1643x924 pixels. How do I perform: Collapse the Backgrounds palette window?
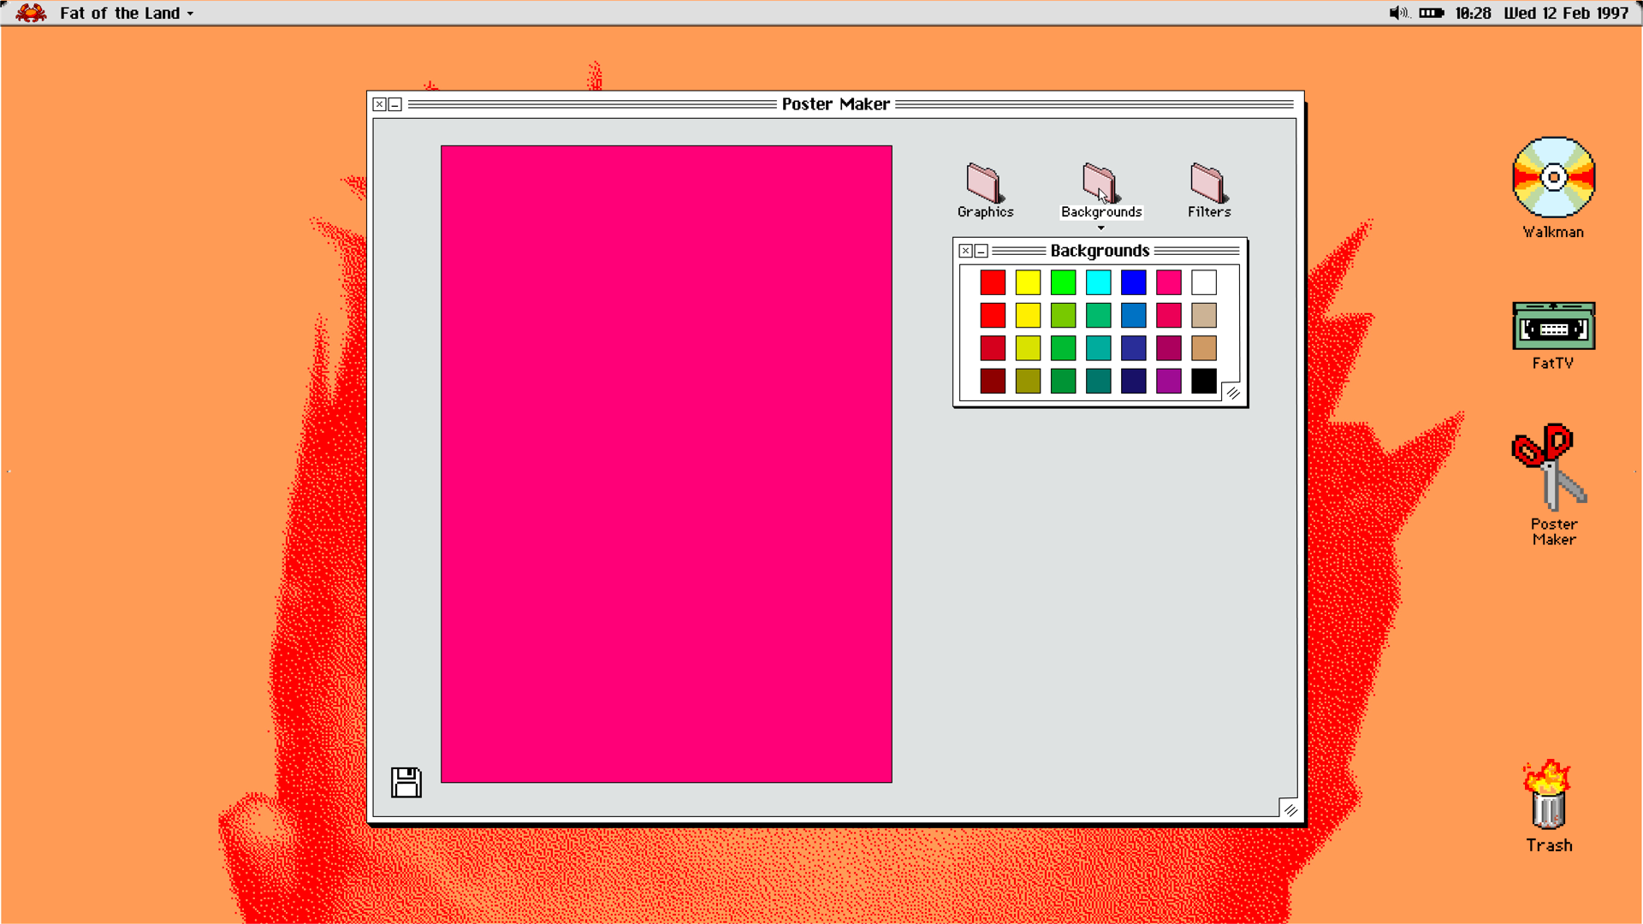click(x=982, y=251)
